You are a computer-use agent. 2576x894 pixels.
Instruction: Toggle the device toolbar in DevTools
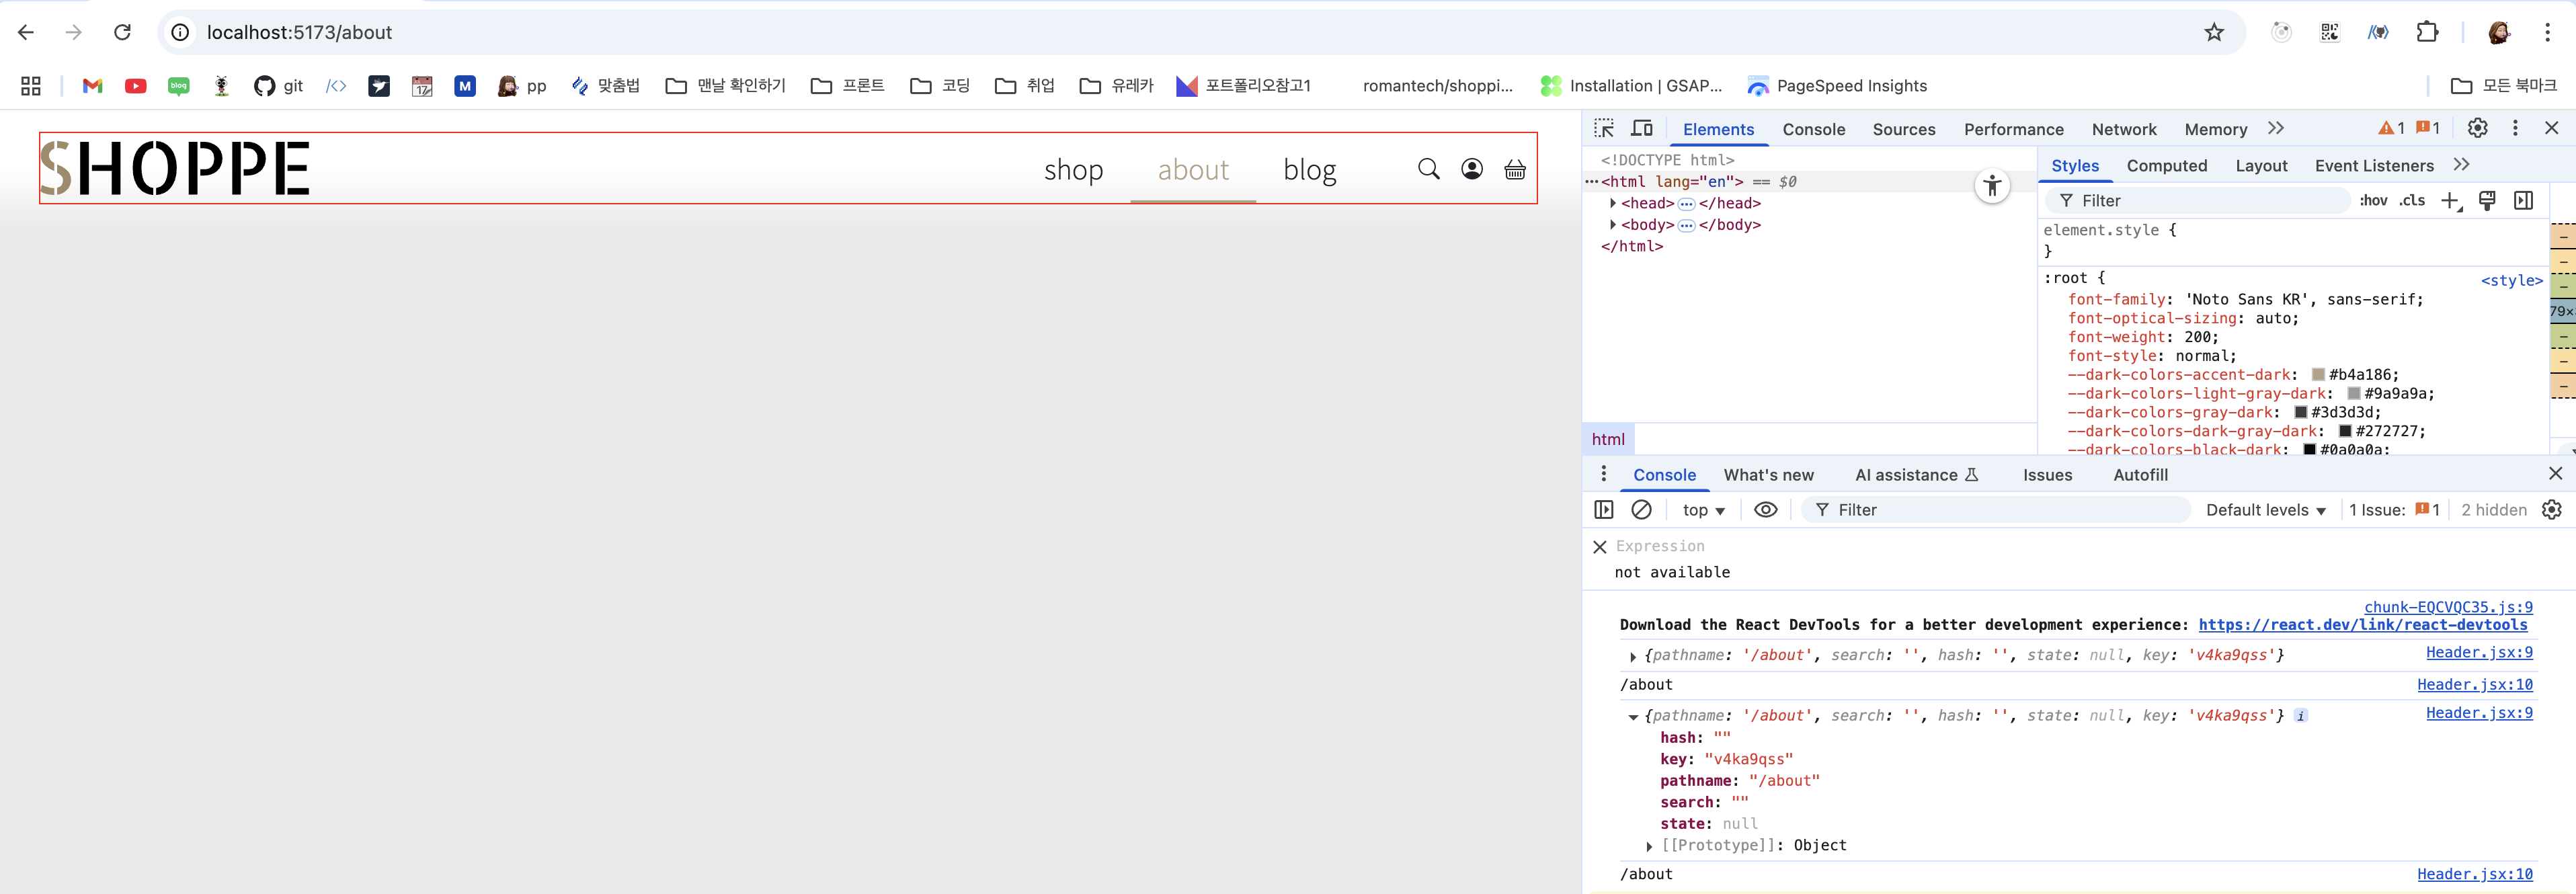tap(1642, 128)
